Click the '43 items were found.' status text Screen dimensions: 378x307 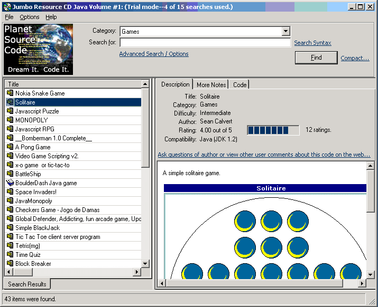[x=30, y=299]
